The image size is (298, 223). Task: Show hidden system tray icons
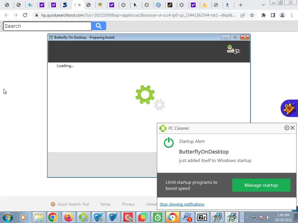[247, 217]
